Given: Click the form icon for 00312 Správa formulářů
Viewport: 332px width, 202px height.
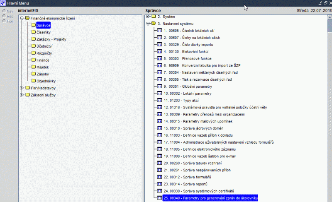Looking at the screenshot, I should (159, 177).
